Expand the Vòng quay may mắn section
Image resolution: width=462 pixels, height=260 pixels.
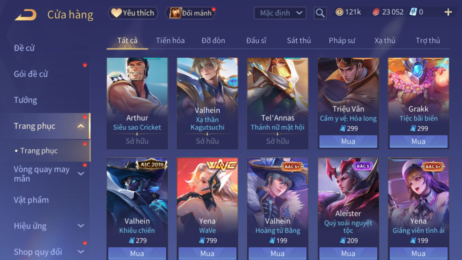click(x=81, y=174)
